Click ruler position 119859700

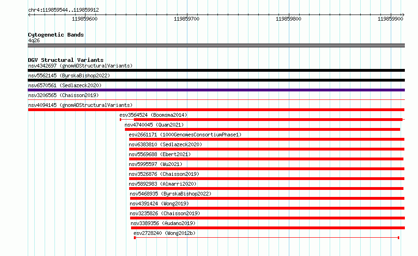point(186,19)
